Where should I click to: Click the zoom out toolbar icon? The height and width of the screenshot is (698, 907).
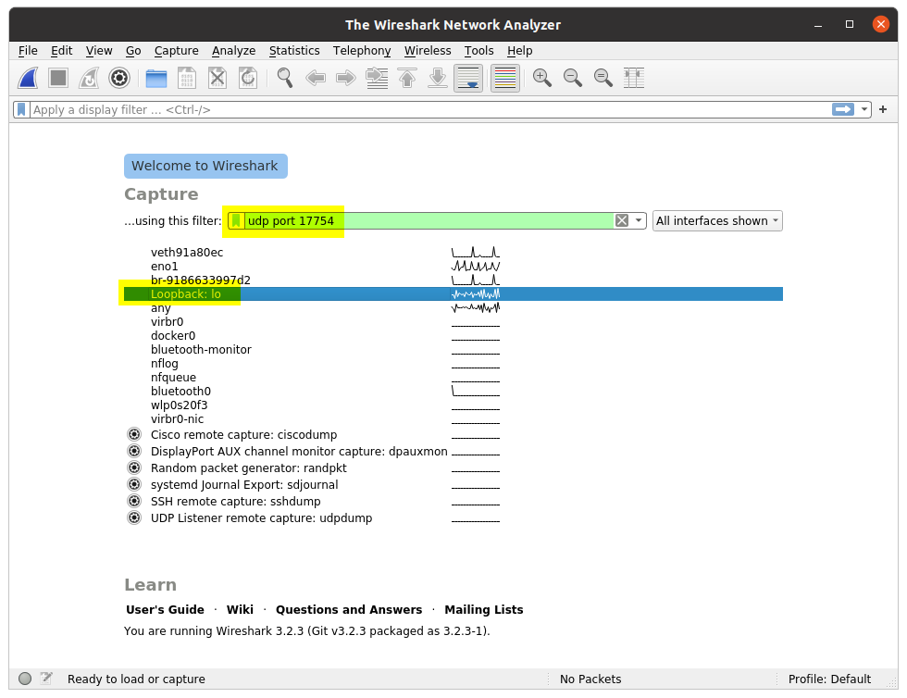pos(573,78)
